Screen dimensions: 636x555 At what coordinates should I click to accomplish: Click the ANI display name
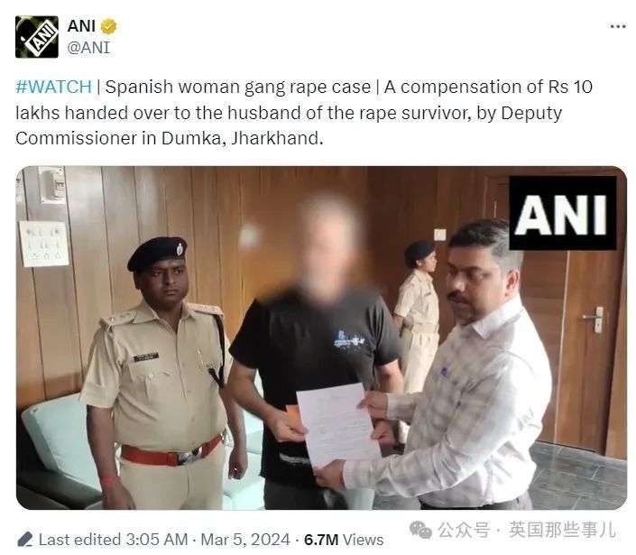tap(81, 26)
